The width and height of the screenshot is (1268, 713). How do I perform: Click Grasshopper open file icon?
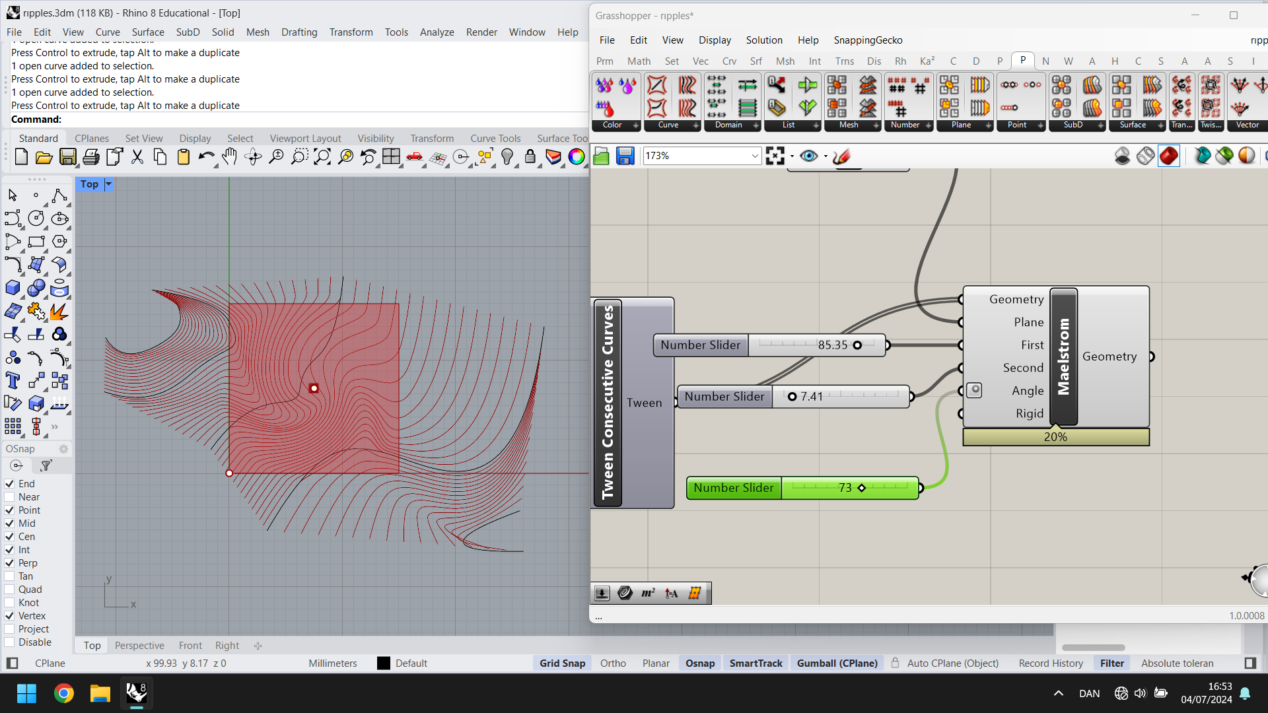pos(602,156)
